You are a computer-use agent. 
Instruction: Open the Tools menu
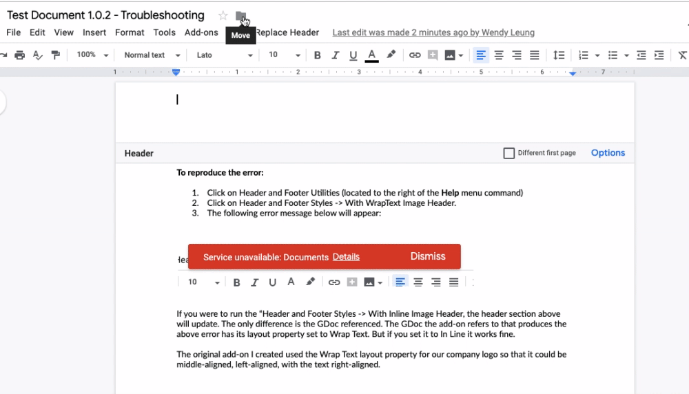pyautogui.click(x=165, y=32)
